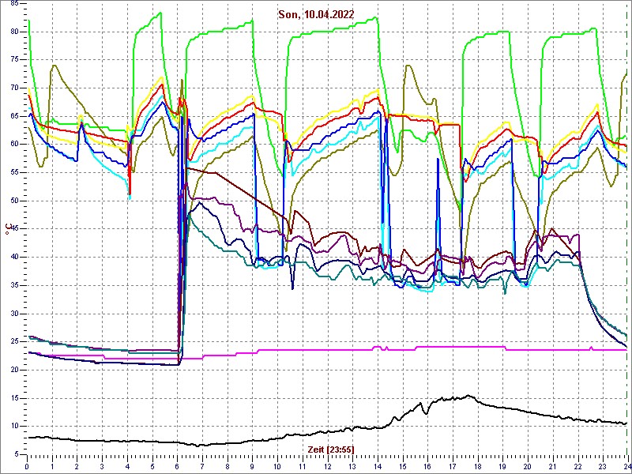This screenshot has height=474, width=632.
Task: Click the 70 value on temperature axis
Action: point(14,88)
